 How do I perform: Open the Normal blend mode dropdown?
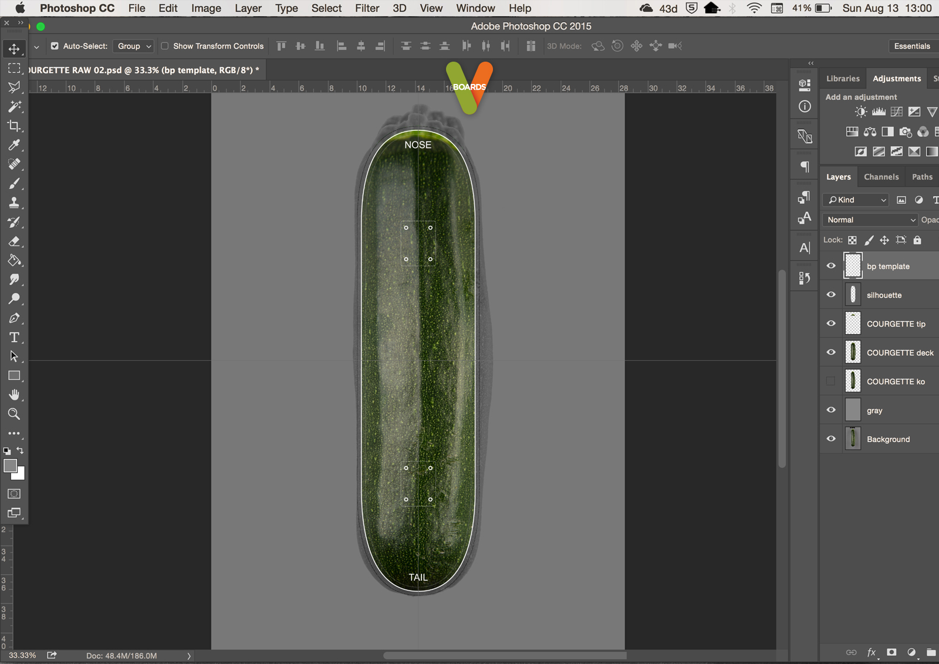point(870,220)
